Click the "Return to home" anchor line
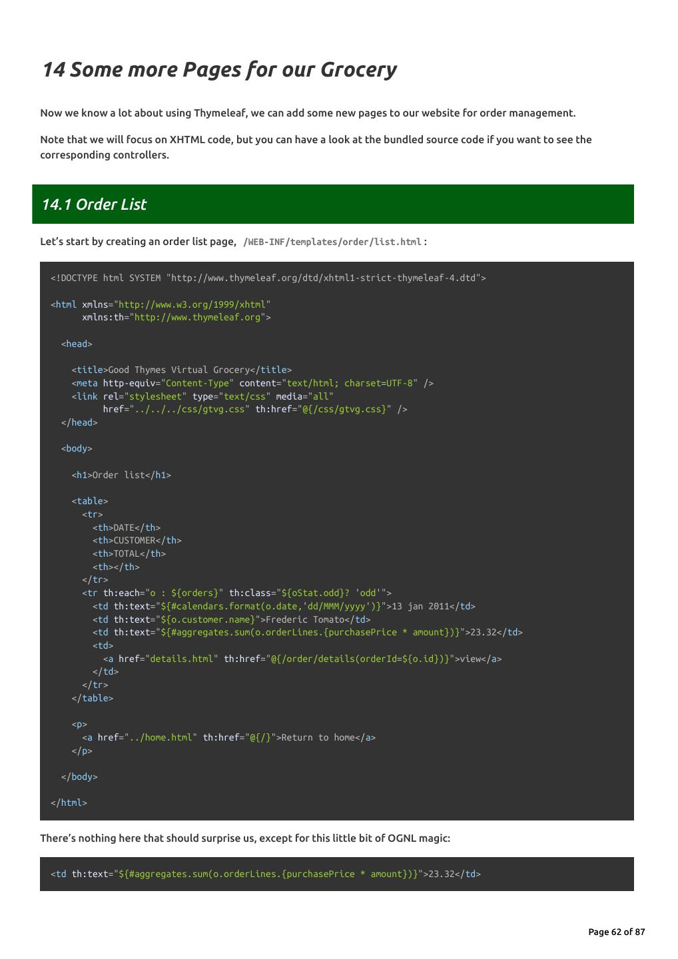 (x=228, y=737)
